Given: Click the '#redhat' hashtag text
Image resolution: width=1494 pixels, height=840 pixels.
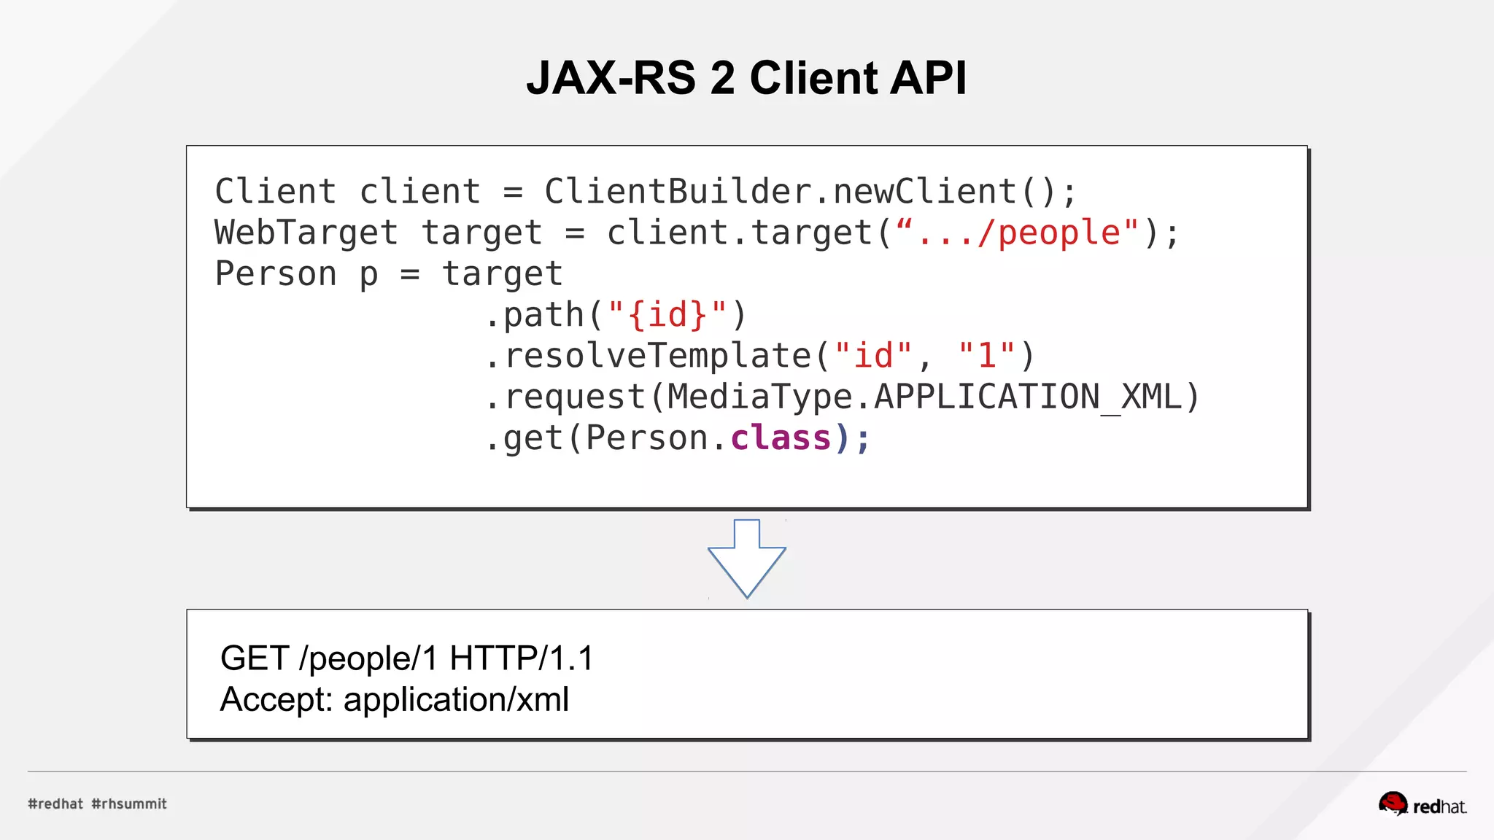Looking at the screenshot, I should click(55, 804).
